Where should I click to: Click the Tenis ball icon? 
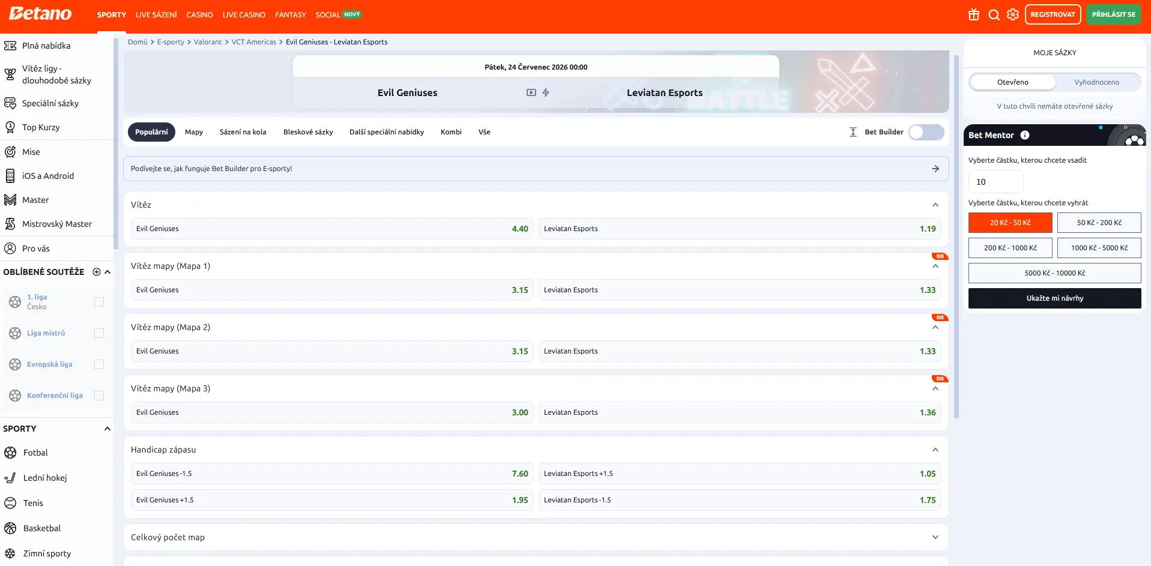pyautogui.click(x=10, y=503)
